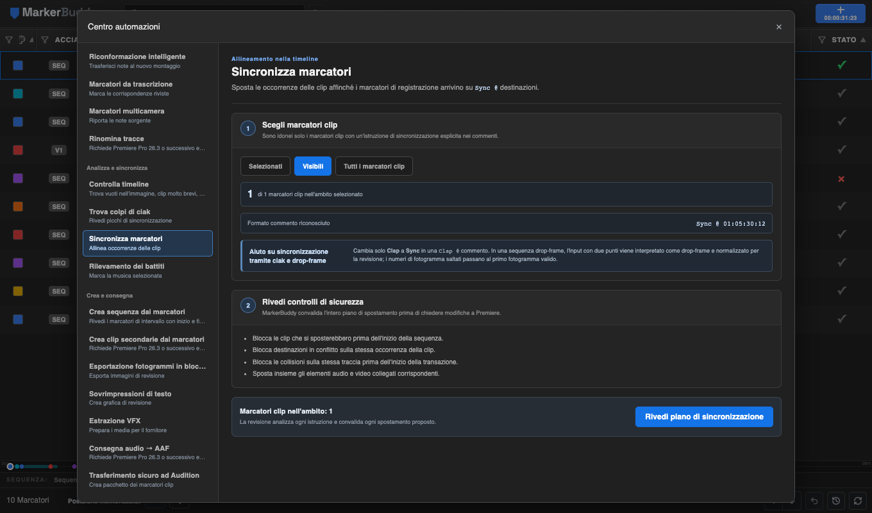Close the Centro automazioni dialog
Screen dimensions: 872x513
point(779,27)
